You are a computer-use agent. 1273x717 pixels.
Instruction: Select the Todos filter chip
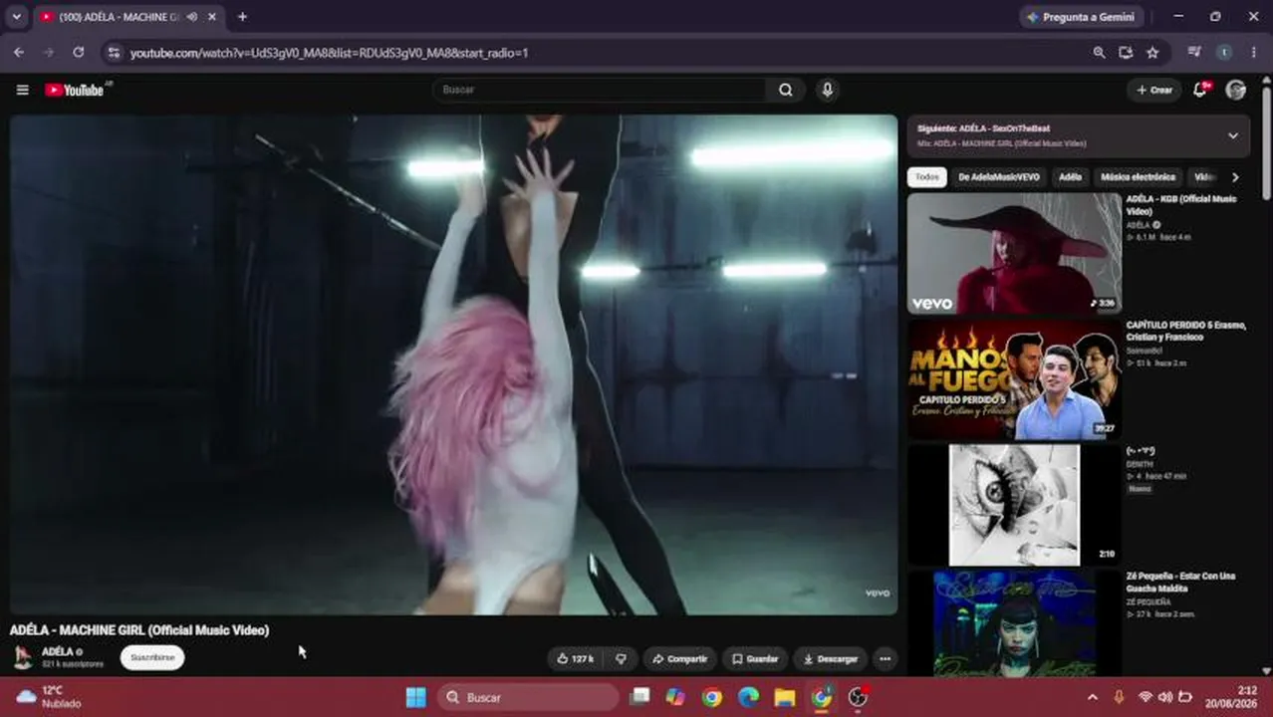coord(926,177)
